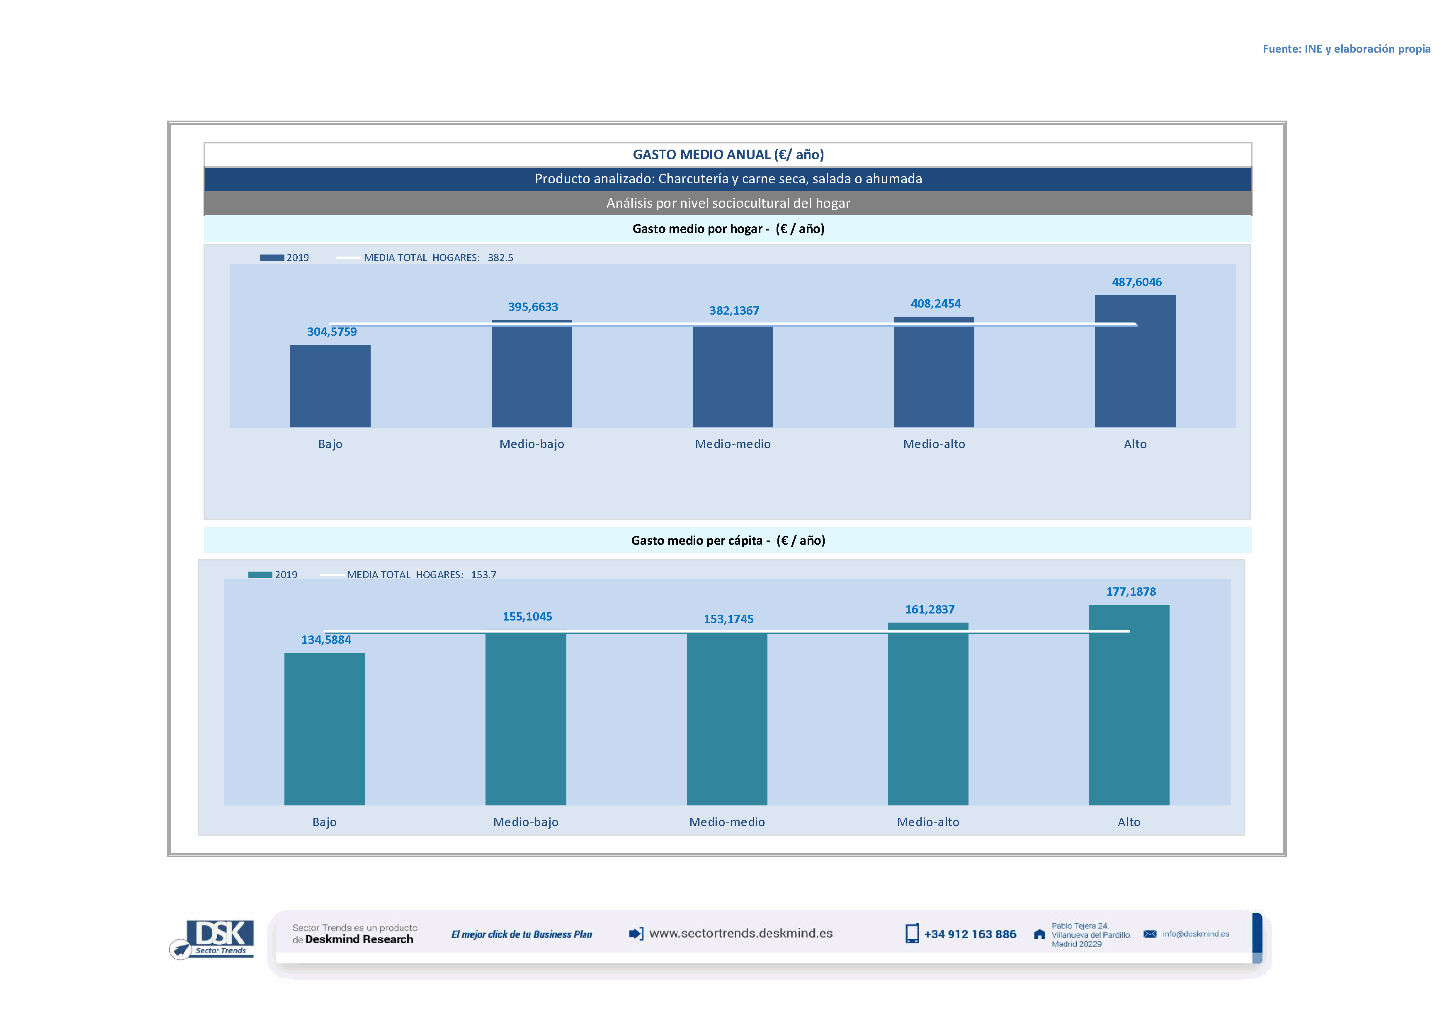The height and width of the screenshot is (1028, 1454).
Task: Open the www.sectortrends.deskmind.es link
Action: (740, 933)
